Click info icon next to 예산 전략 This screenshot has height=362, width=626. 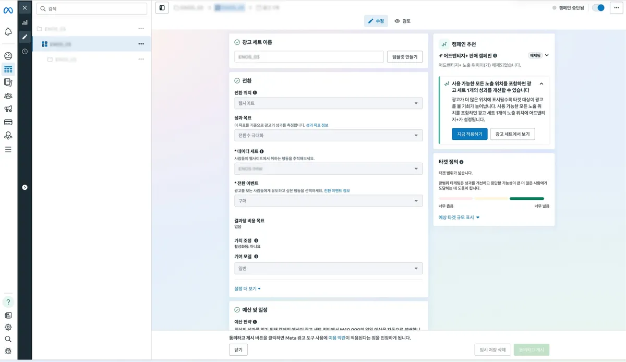255,322
